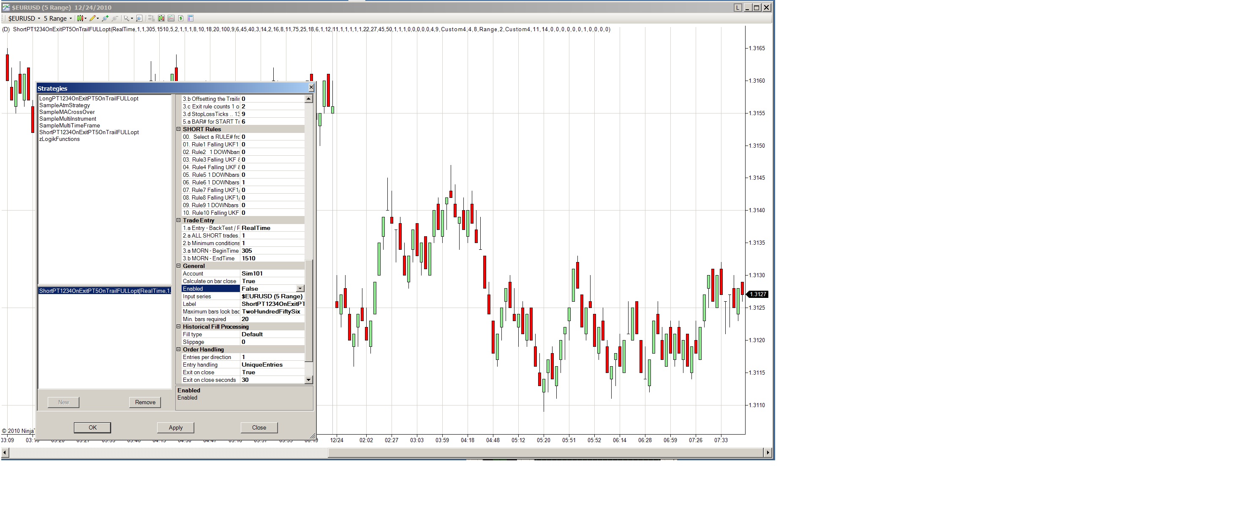Viewport: 1252px width, 508px height.
Task: Collapse the Order Handling category
Action: (x=178, y=350)
